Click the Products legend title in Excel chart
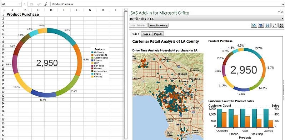The image size is (285, 140). click(x=100, y=49)
